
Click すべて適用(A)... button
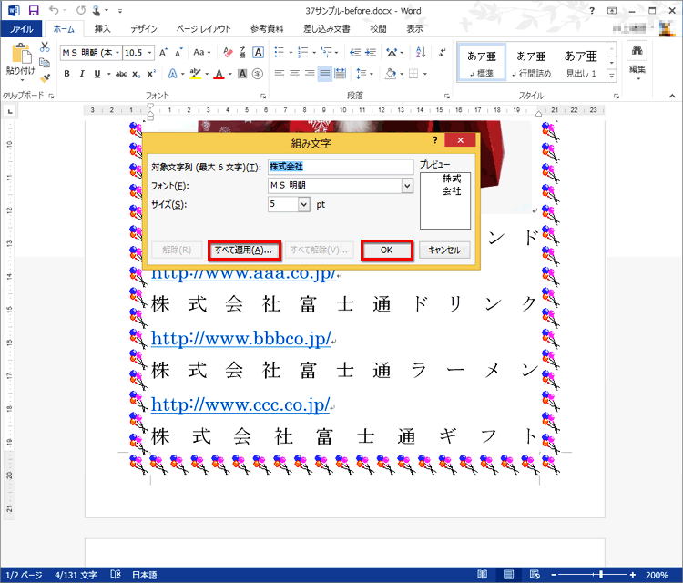244,251
